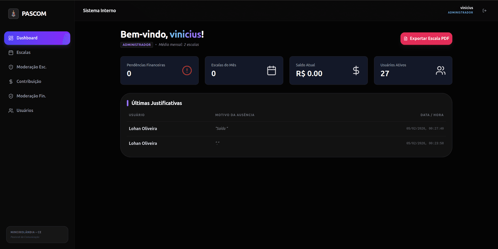Click the Moderação Esc. shield icon
The height and width of the screenshot is (249, 498).
pos(11,67)
